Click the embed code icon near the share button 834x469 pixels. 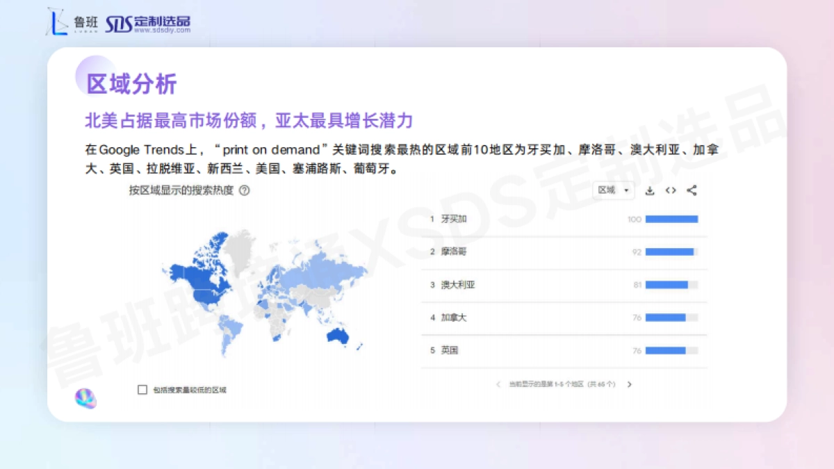click(670, 190)
